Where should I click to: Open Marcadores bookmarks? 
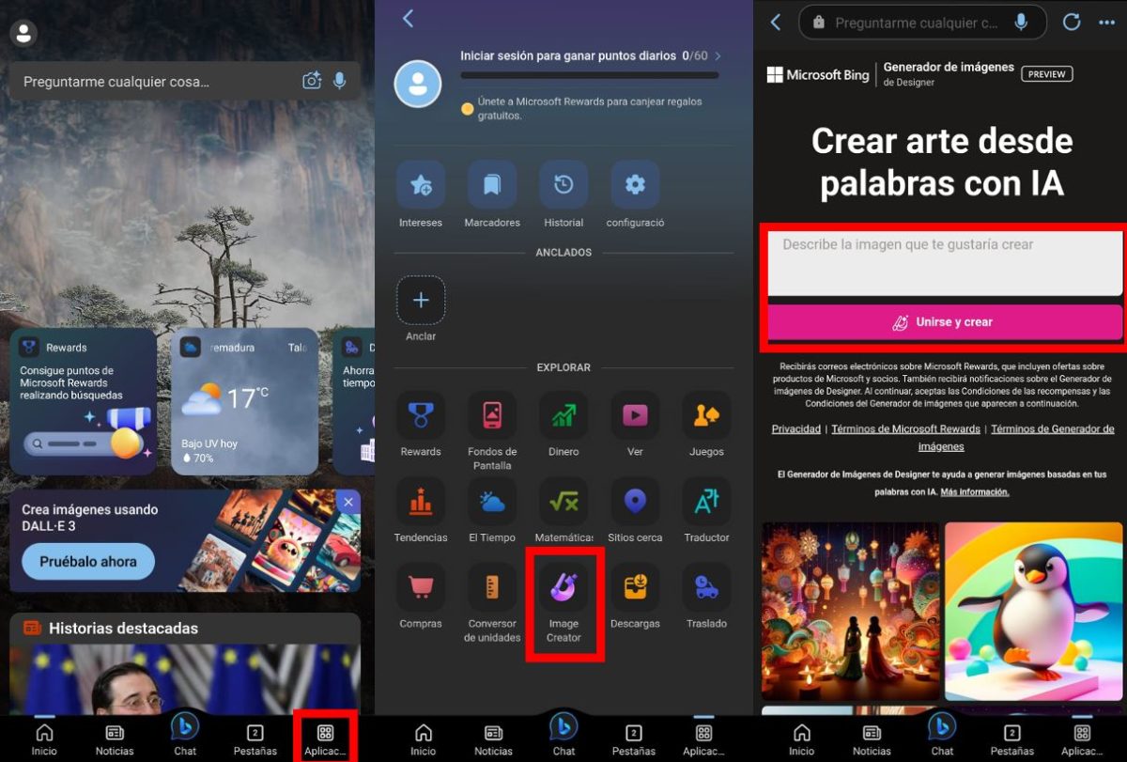(492, 194)
